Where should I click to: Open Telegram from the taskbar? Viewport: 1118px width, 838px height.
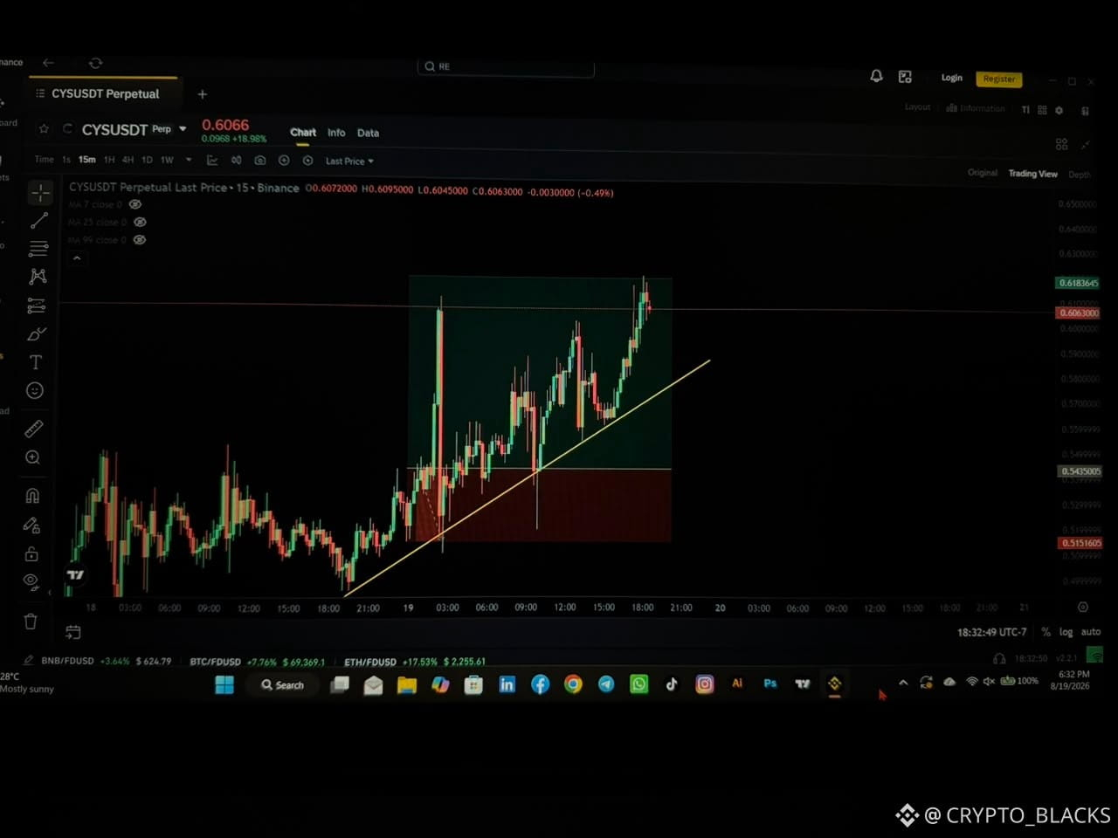click(x=606, y=684)
